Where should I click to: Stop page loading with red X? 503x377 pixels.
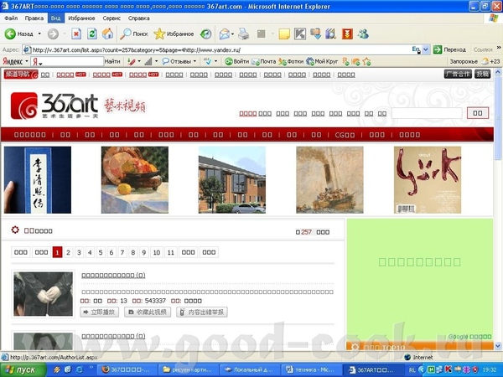[76, 34]
